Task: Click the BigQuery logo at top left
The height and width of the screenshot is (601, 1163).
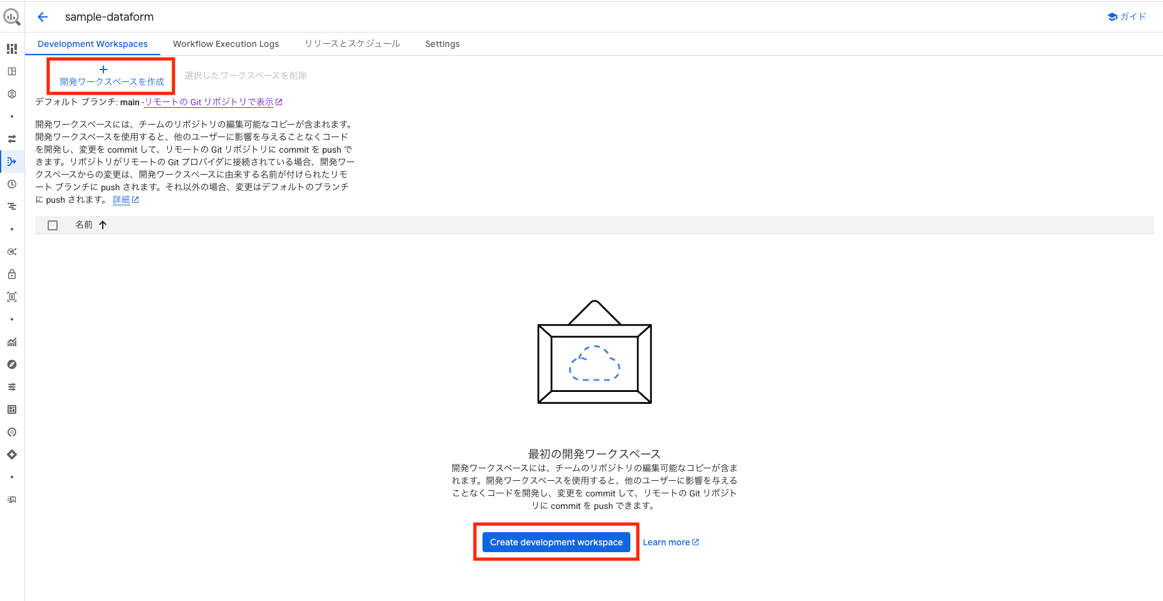Action: 12,17
